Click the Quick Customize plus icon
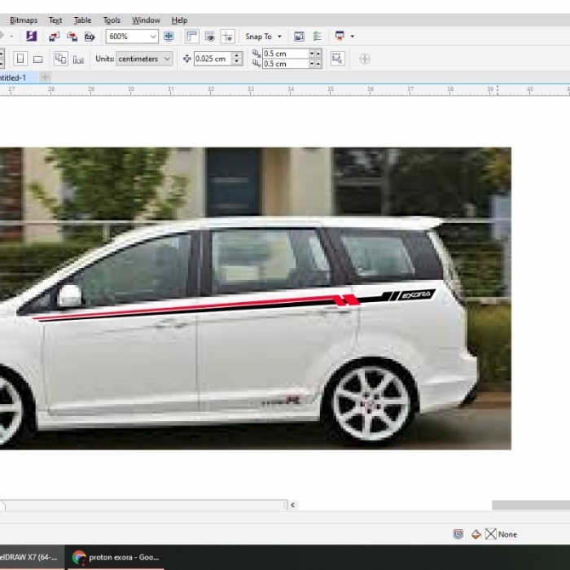570x570 pixels. 365,59
